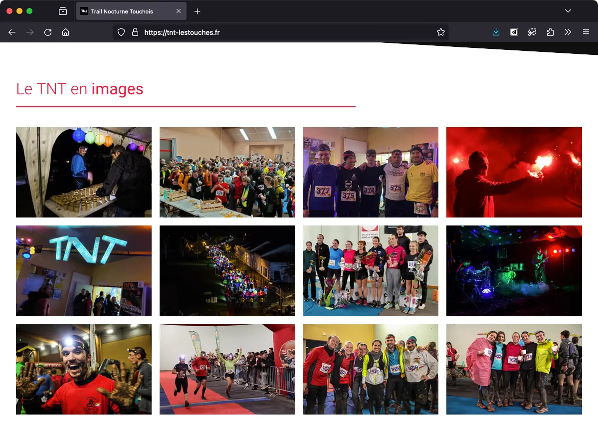Viewport: 598px width, 431px height.
Task: Open the hamburger application menu
Action: (x=586, y=32)
